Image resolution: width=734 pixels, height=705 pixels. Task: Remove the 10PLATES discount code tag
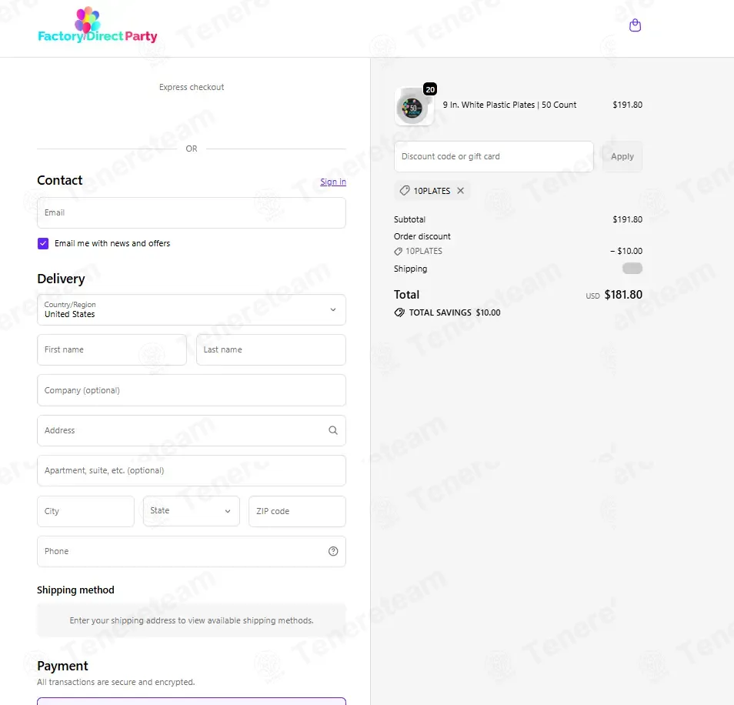(x=461, y=191)
